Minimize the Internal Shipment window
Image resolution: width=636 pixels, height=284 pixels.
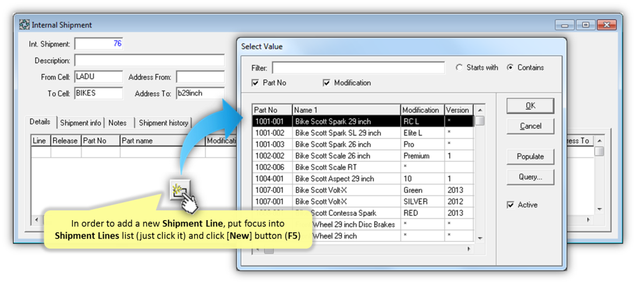pyautogui.click(x=564, y=25)
